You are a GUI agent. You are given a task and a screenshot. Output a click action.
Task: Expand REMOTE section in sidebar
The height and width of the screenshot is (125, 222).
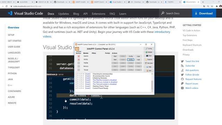point(12,103)
